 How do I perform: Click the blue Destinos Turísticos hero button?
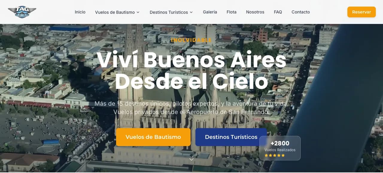(x=231, y=137)
